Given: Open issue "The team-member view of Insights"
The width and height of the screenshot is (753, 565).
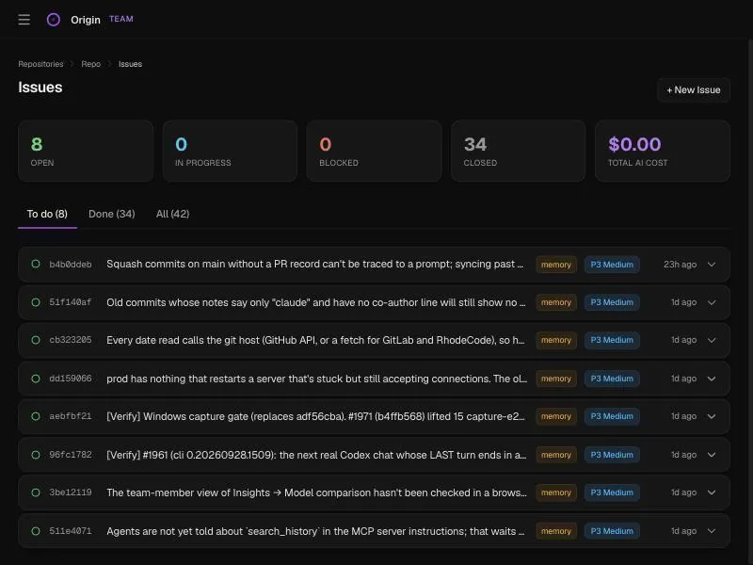Looking at the screenshot, I should click(x=316, y=492).
